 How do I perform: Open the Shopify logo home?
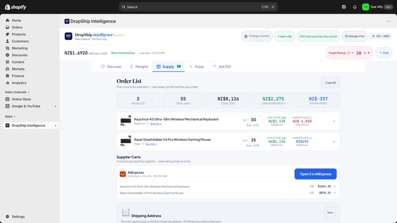pos(15,7)
